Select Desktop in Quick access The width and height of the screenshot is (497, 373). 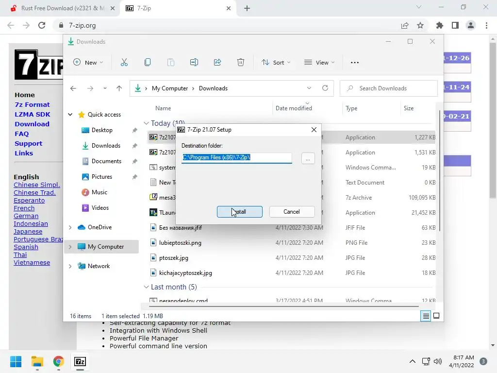click(102, 130)
